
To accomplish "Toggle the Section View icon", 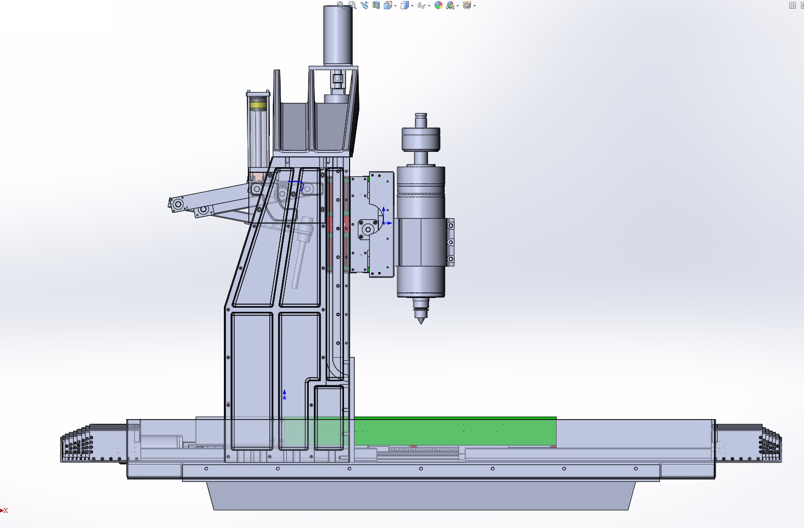I will pyautogui.click(x=376, y=5).
